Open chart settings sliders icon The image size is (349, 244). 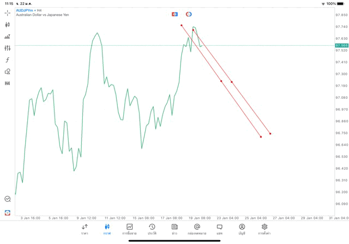coord(8,48)
